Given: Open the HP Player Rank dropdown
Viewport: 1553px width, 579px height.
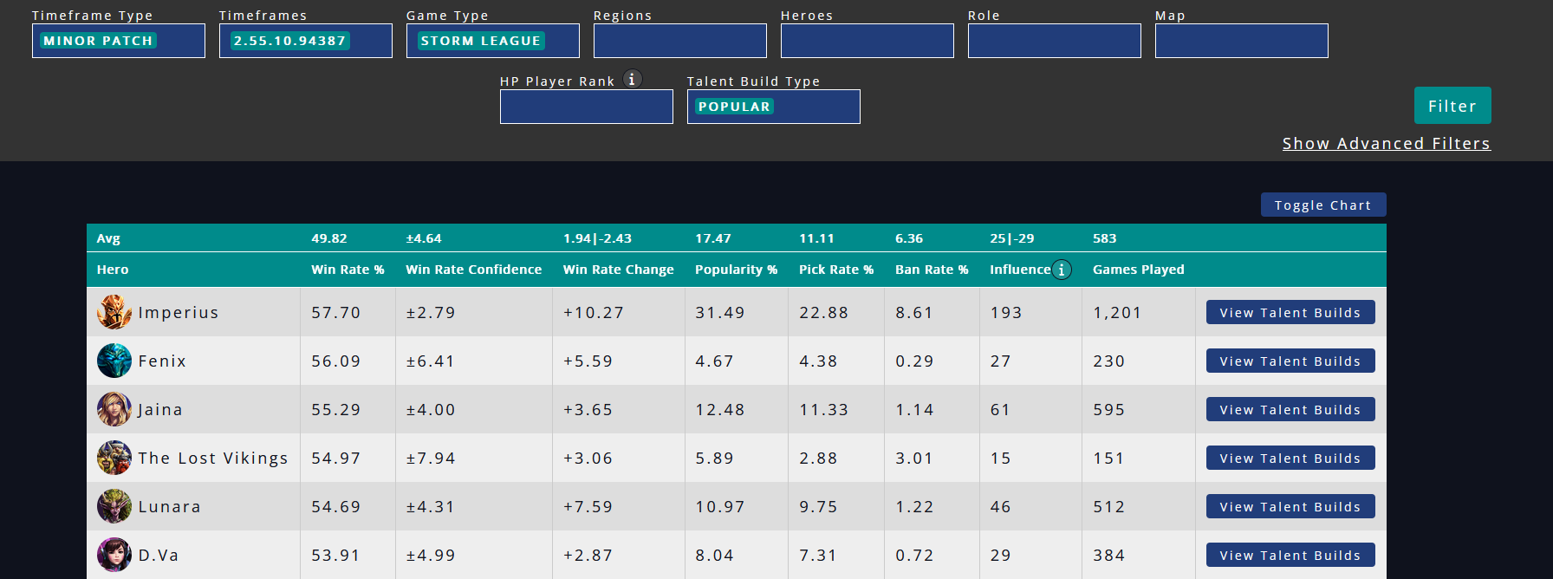Looking at the screenshot, I should [x=587, y=107].
